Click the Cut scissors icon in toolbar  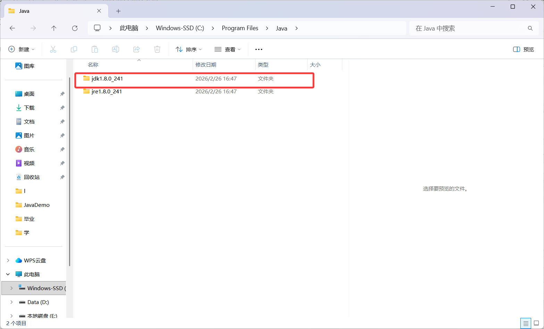pos(53,49)
